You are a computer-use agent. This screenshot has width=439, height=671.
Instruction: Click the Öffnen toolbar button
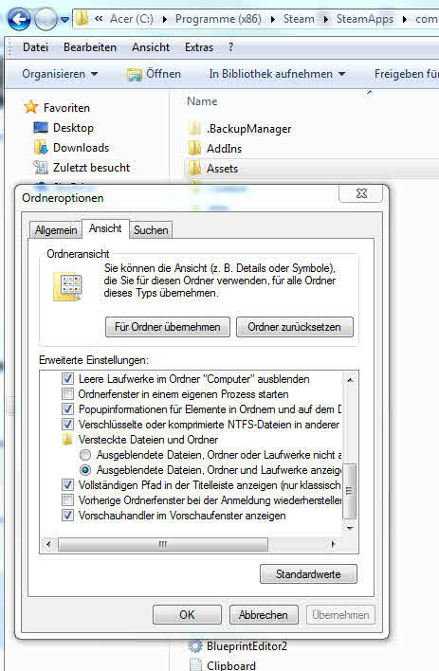pos(155,74)
